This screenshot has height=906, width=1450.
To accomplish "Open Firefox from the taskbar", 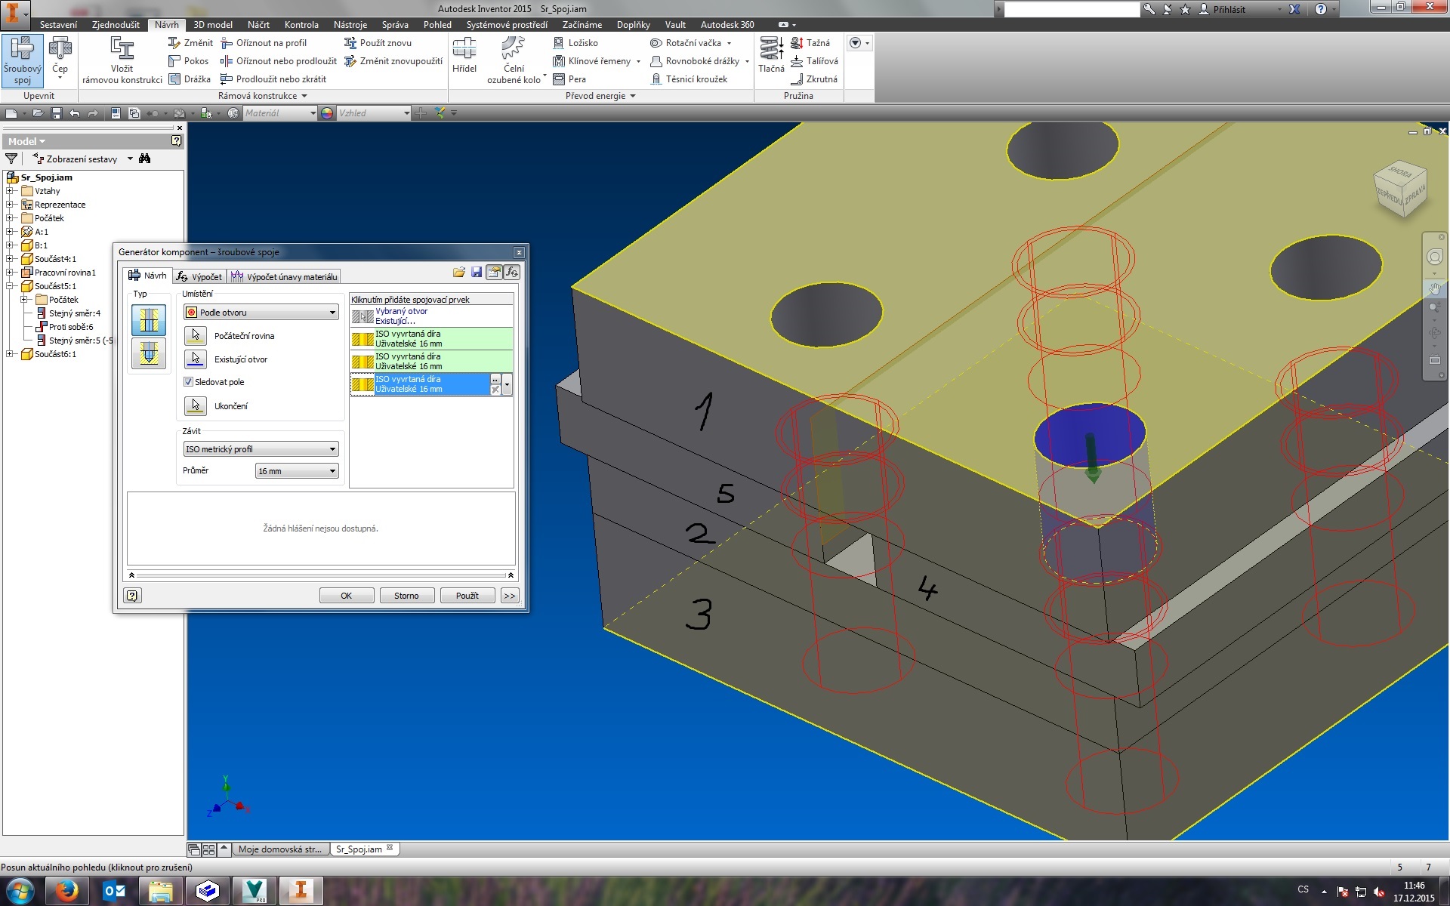I will pyautogui.click(x=67, y=891).
